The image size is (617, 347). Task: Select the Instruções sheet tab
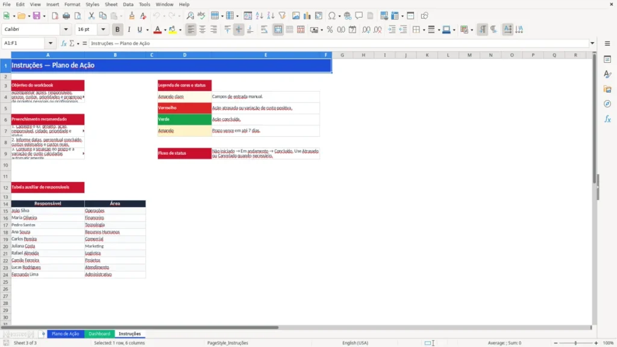coord(130,334)
